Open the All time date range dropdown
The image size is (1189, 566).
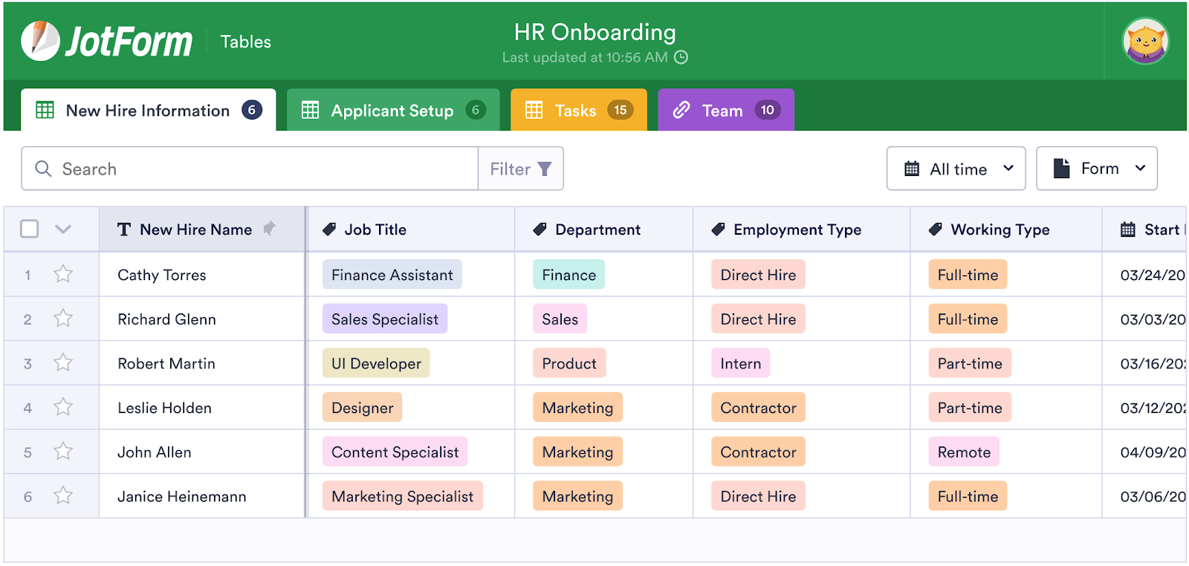click(956, 169)
